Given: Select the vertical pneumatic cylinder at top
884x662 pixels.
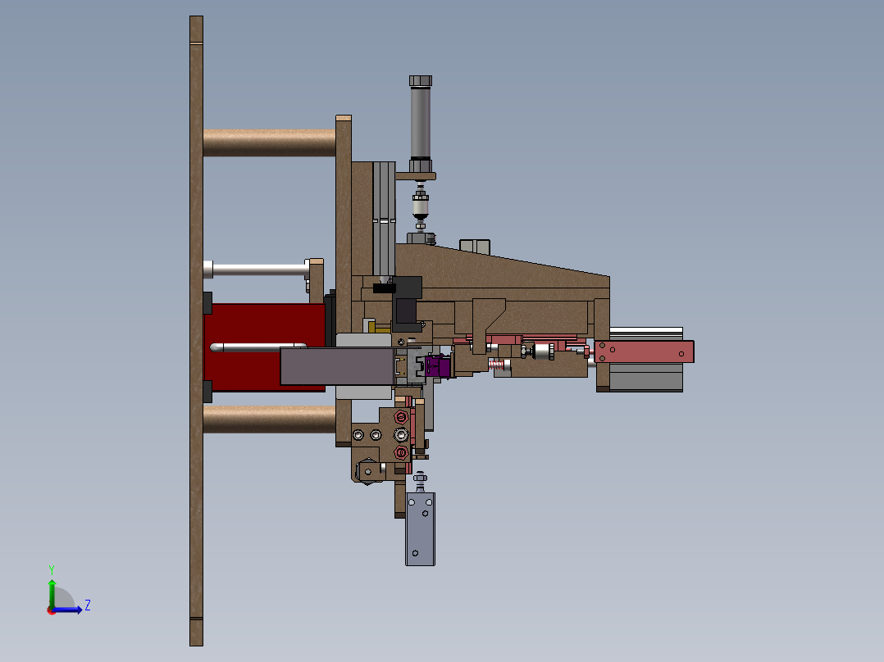Looking at the screenshot, I should (x=420, y=124).
